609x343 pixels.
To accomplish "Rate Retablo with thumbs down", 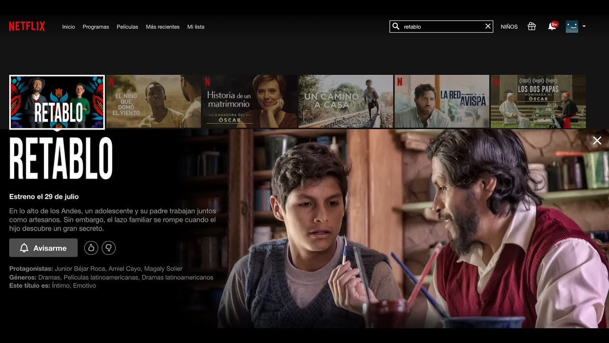I will (108, 248).
